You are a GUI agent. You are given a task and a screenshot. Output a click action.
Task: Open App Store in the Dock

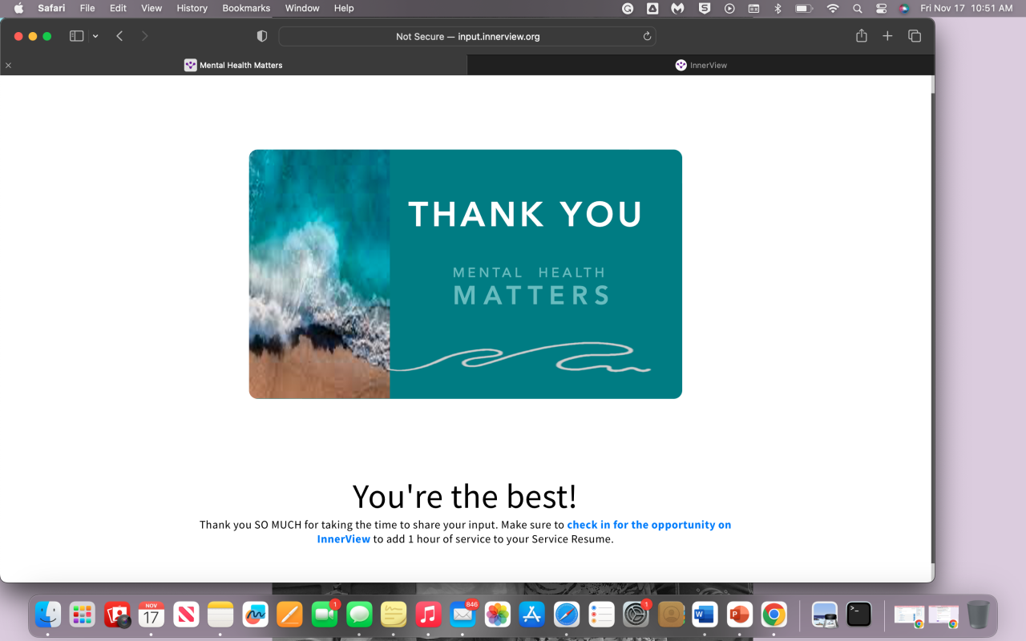tap(531, 615)
